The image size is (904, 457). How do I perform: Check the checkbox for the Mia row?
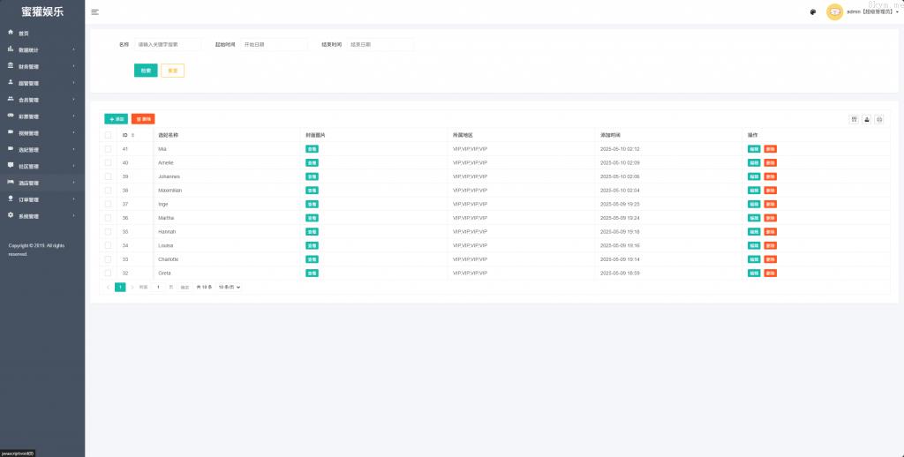(109, 149)
